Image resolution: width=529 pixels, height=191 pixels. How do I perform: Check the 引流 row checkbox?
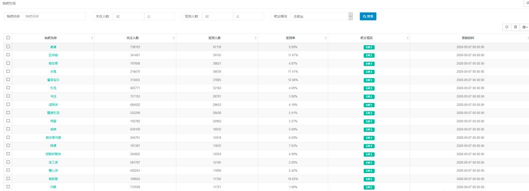coord(8,88)
